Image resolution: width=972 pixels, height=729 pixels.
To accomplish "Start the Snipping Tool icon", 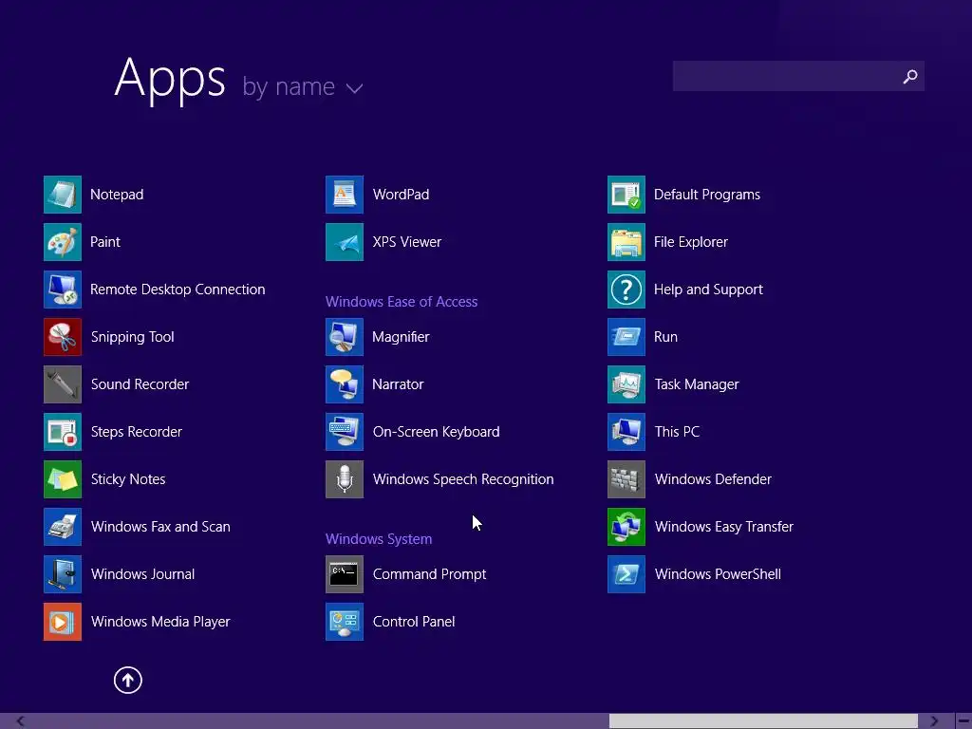I will pos(63,337).
